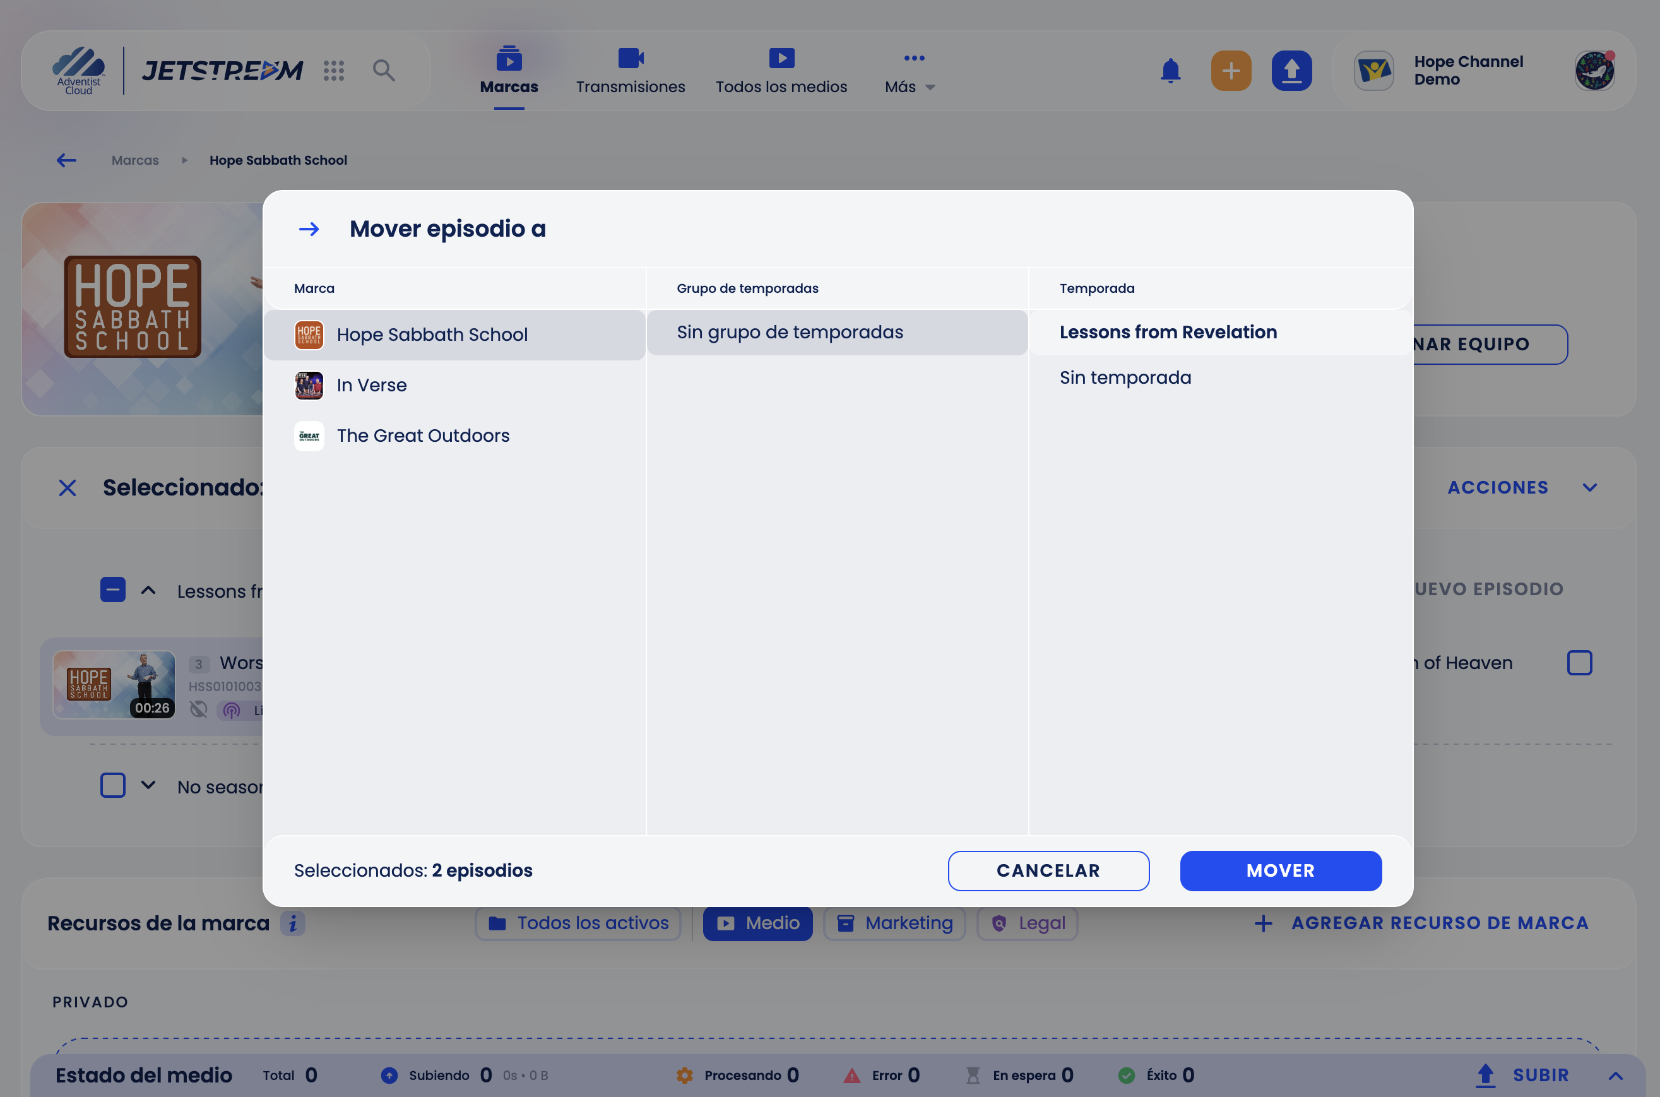Click the blue upload icon in header

point(1291,70)
